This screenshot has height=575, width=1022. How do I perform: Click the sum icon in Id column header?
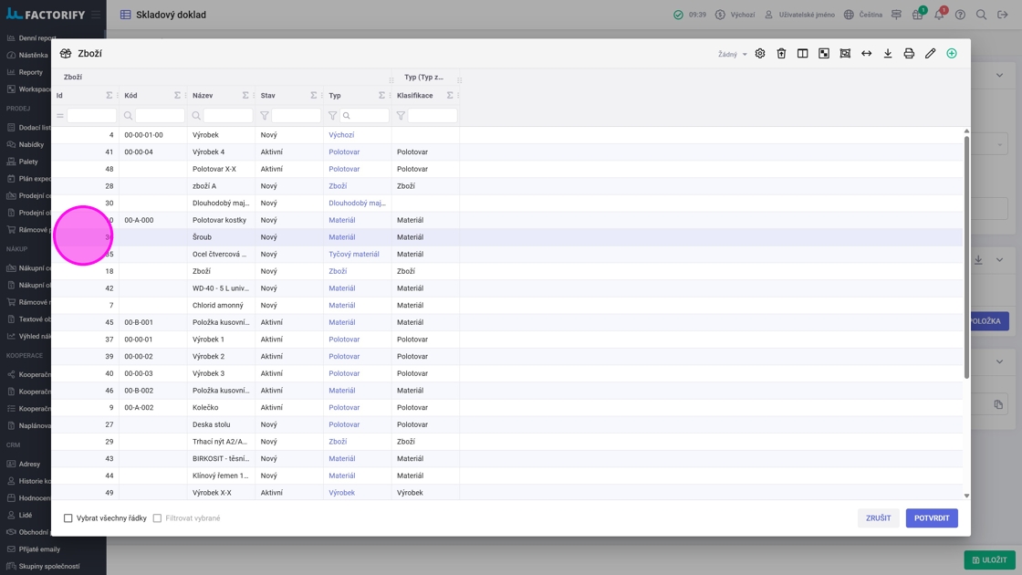pos(109,95)
